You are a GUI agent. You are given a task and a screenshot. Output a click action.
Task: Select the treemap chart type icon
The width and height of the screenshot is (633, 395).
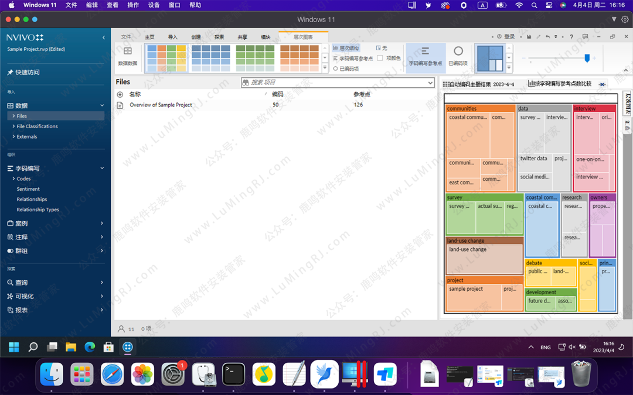[x=490, y=58]
